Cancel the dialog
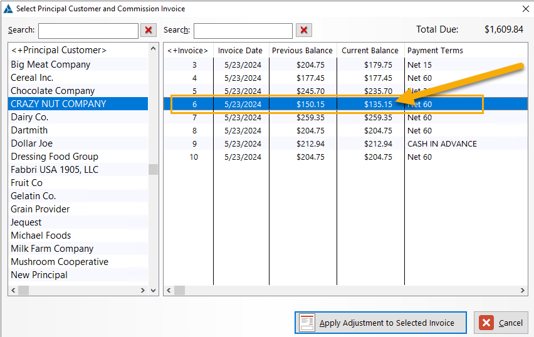The height and width of the screenshot is (337, 534). (501, 323)
